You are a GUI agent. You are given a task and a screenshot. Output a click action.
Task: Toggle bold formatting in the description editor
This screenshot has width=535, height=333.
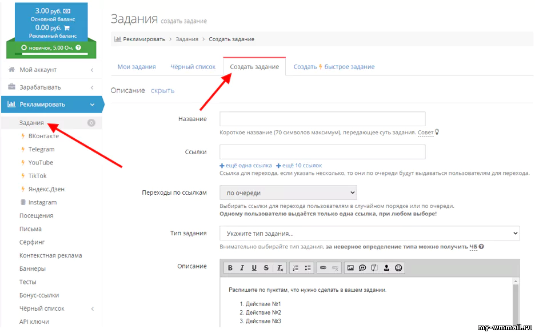click(230, 267)
